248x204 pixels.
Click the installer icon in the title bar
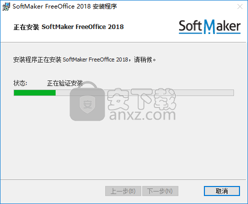[6, 6]
